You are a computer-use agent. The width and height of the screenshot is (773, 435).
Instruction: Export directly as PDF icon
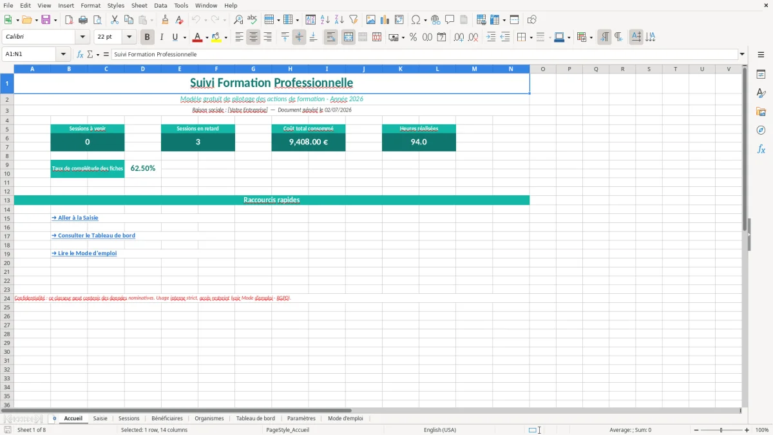click(69, 20)
